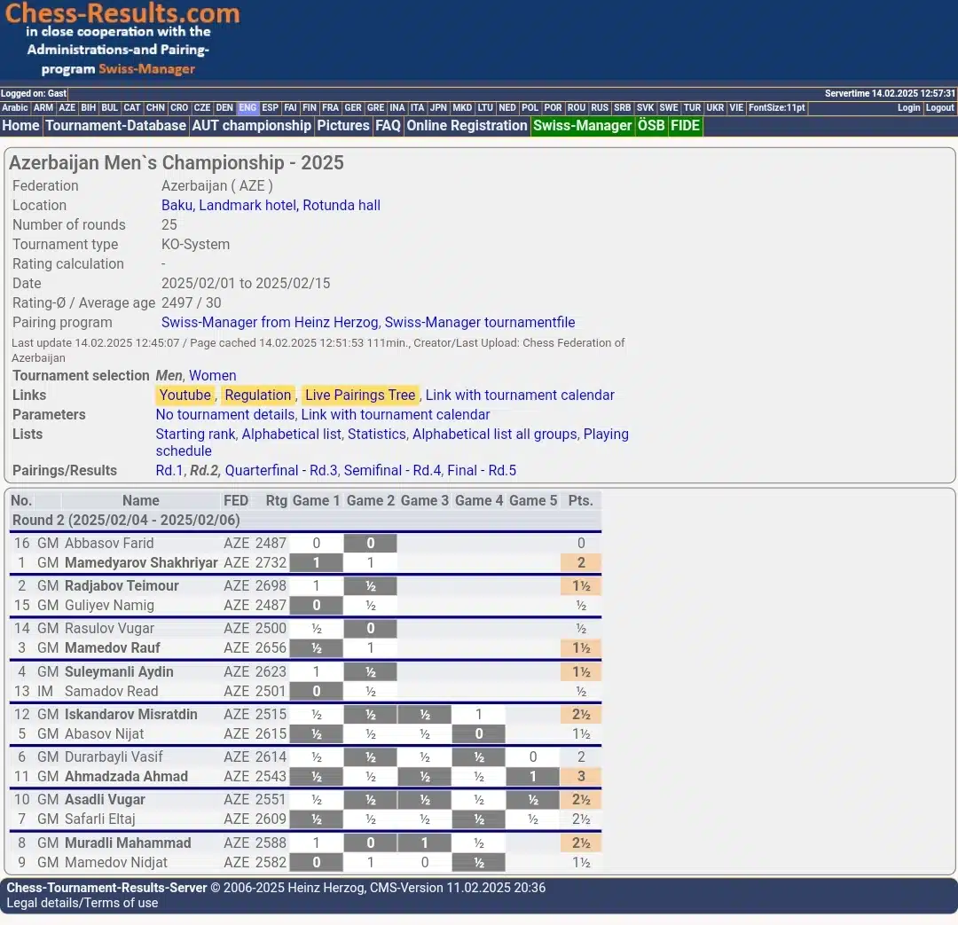Open the Pictures menu item

(x=342, y=126)
